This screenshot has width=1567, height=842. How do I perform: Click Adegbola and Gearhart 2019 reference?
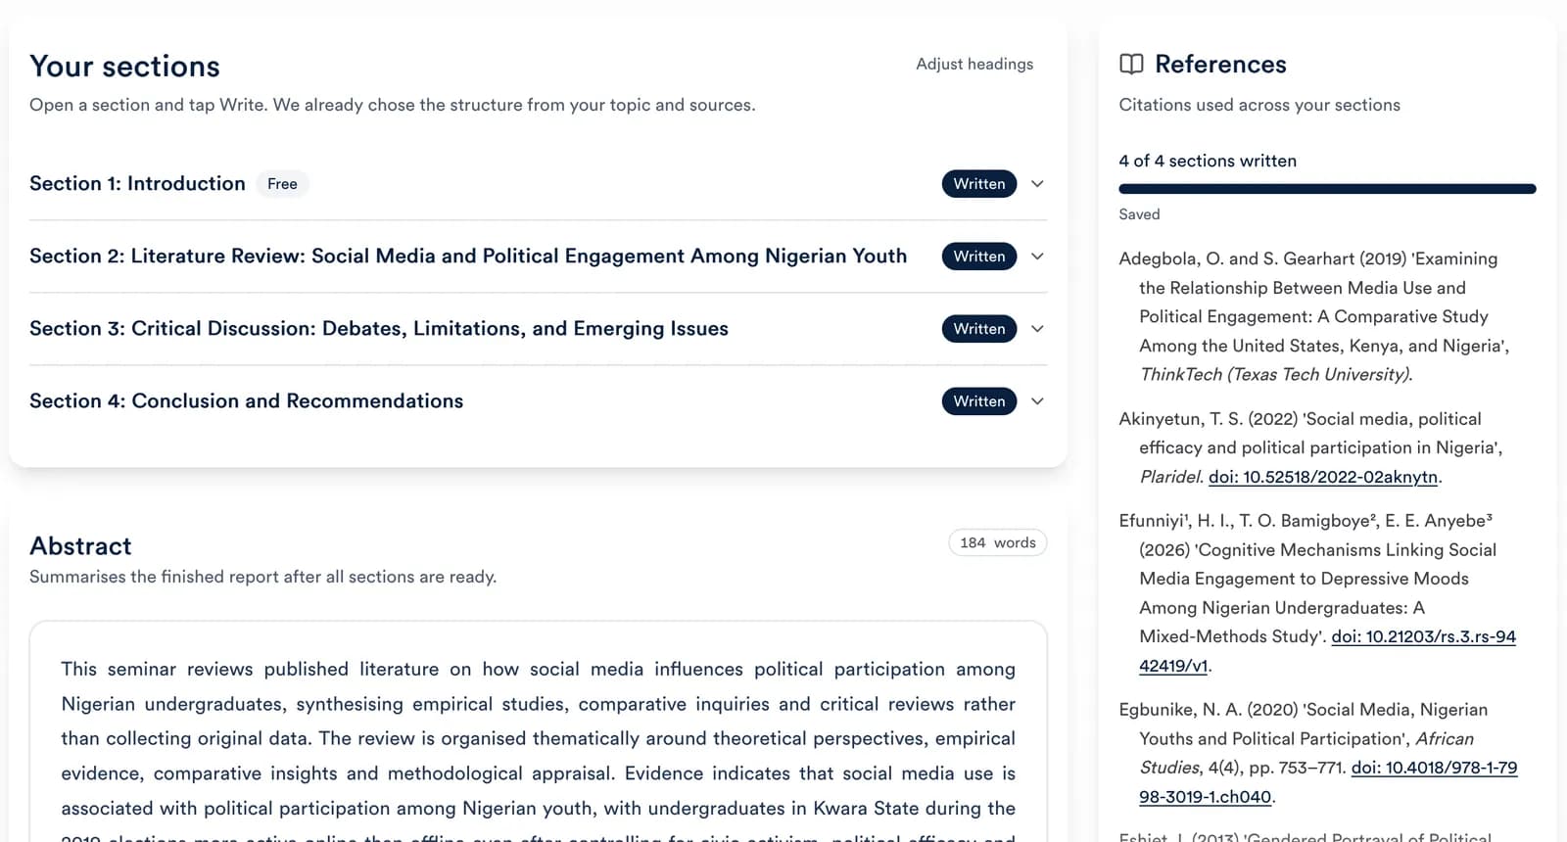(x=1314, y=316)
